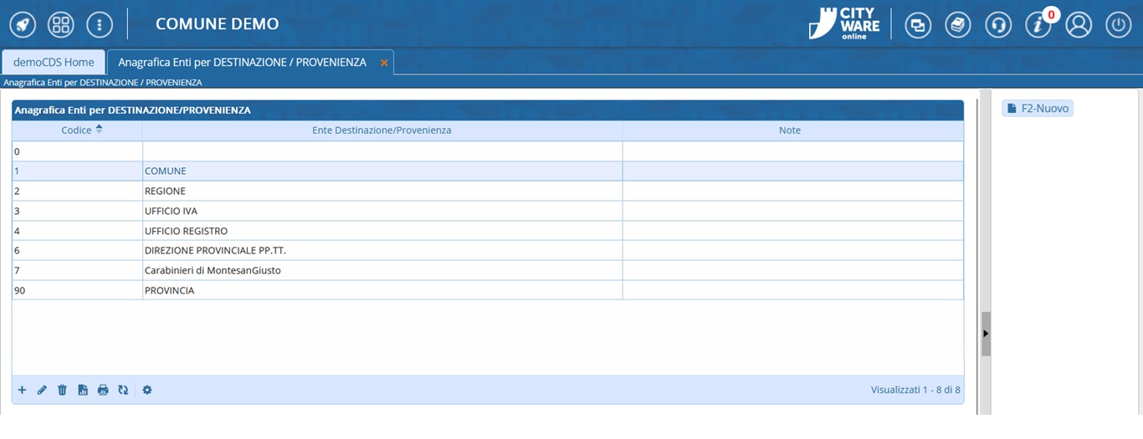Click the refresh table icon
Image resolution: width=1143 pixels, height=439 pixels.
pyautogui.click(x=123, y=390)
